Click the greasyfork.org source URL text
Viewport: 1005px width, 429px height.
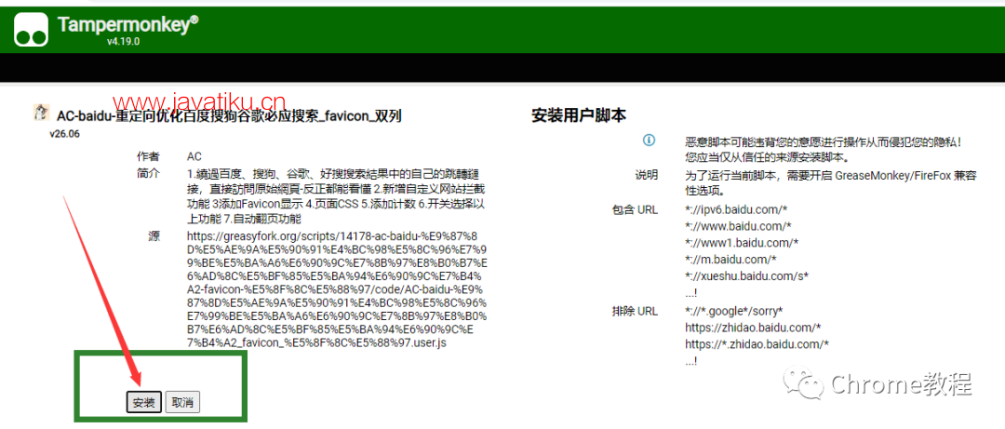pyautogui.click(x=338, y=289)
